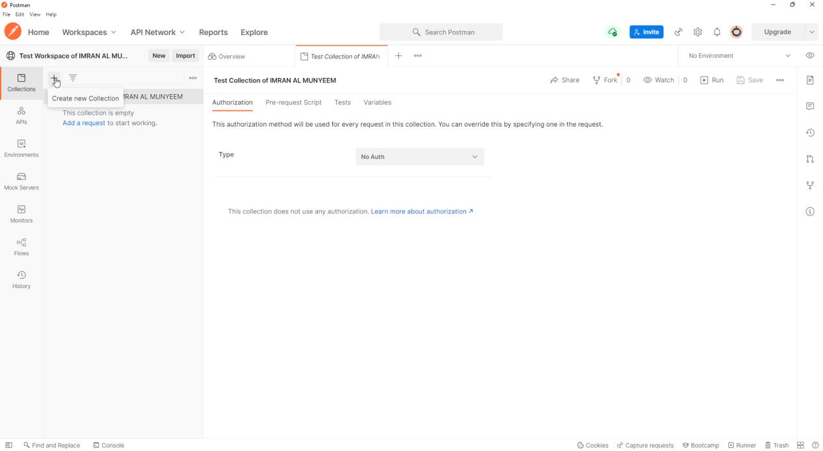This screenshot has width=823, height=451.
Task: Open the changelog history icon in right sidebar
Action: coord(810,133)
